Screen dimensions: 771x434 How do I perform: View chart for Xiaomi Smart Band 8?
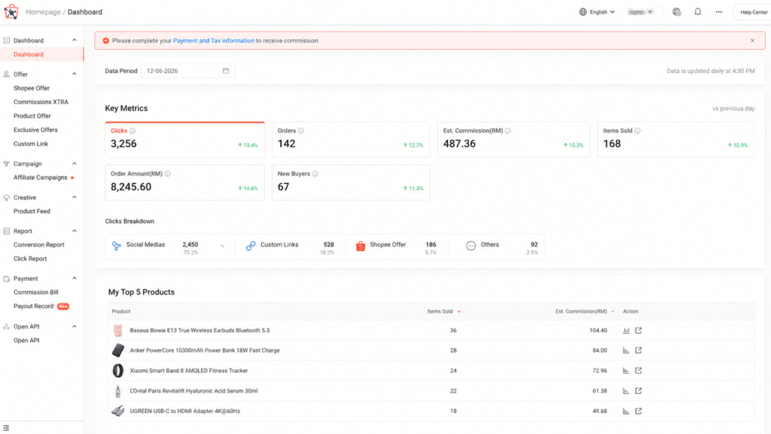pyautogui.click(x=626, y=371)
